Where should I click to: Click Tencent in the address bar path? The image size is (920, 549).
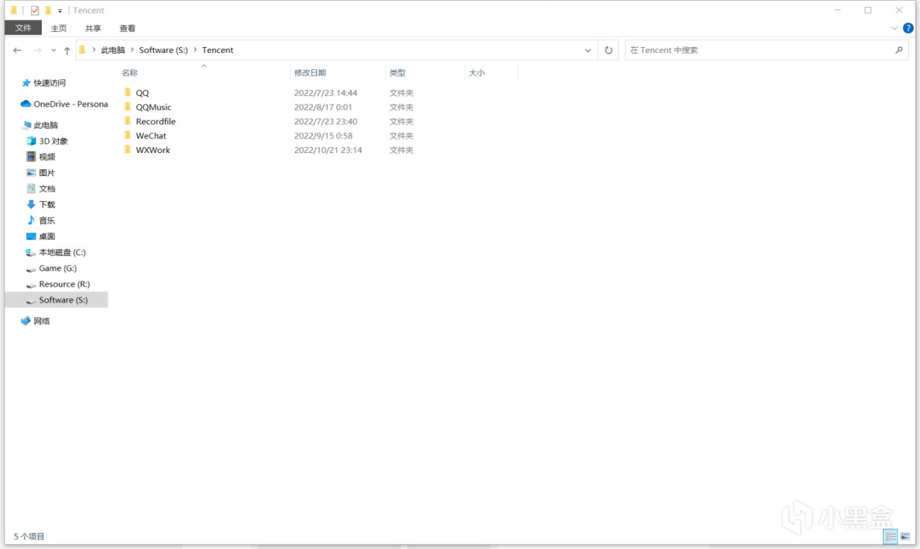(x=218, y=50)
